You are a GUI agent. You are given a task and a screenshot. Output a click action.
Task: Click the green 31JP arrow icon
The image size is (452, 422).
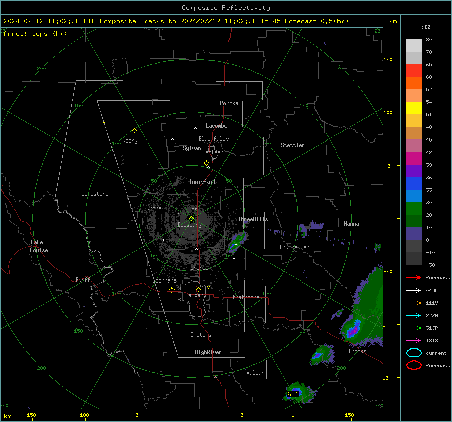coord(414,328)
